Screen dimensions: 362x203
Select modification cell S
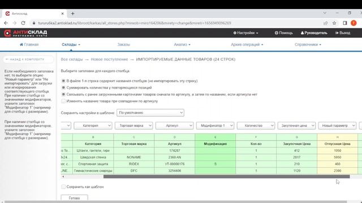click(216, 164)
